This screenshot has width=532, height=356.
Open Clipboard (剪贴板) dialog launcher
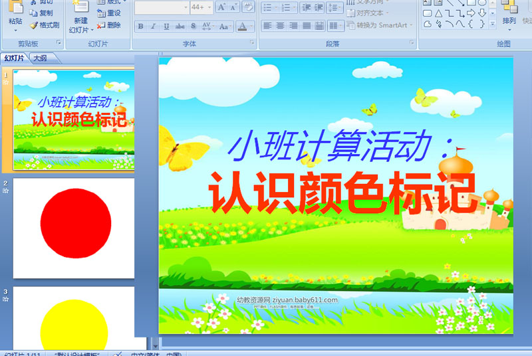coord(59,43)
